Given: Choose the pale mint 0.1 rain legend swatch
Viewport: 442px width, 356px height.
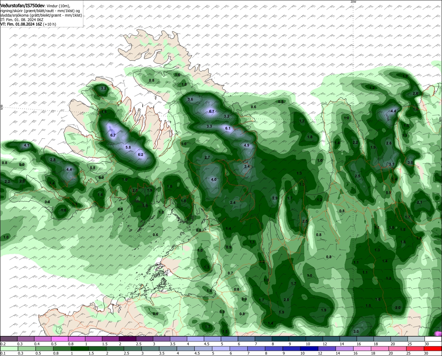Looking at the screenshot, I should (9, 349).
